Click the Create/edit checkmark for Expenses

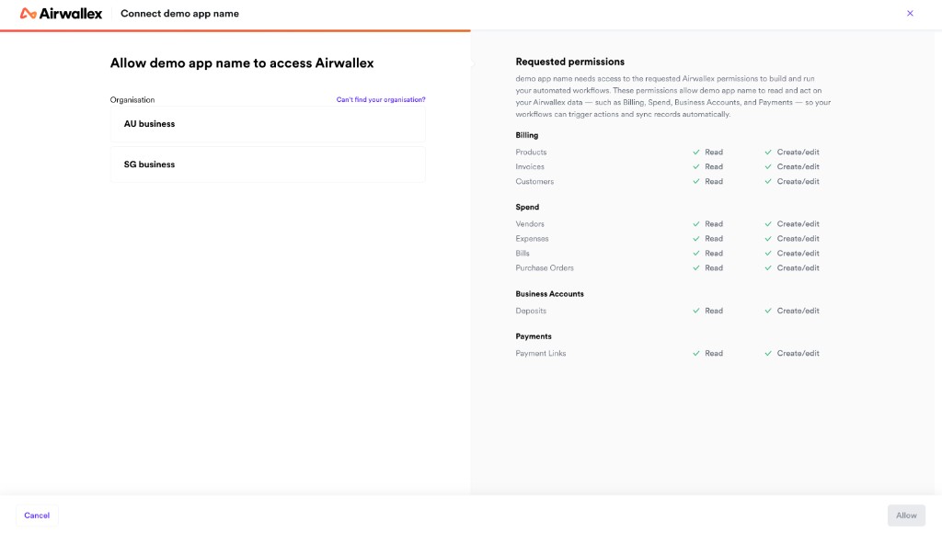[x=768, y=238]
